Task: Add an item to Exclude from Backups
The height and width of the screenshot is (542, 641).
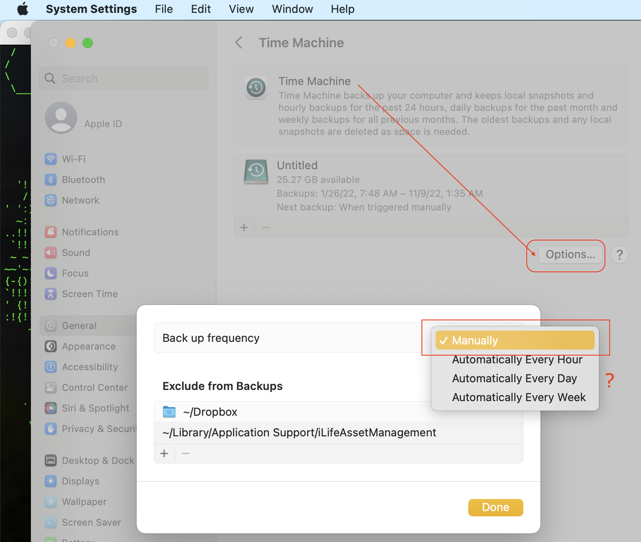Action: pyautogui.click(x=164, y=453)
